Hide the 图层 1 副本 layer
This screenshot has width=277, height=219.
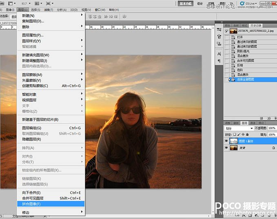(x=226, y=140)
